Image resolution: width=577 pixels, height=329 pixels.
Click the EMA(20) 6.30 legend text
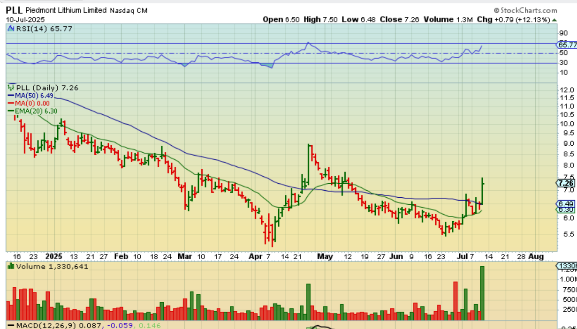click(x=37, y=111)
